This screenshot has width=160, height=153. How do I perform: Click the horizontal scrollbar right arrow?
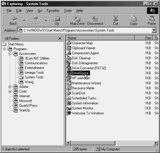click(x=156, y=143)
